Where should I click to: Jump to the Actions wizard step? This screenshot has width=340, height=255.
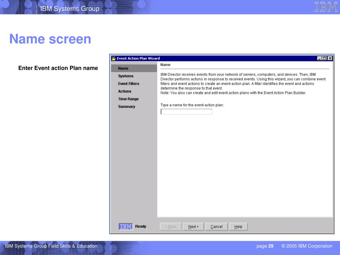(x=125, y=91)
